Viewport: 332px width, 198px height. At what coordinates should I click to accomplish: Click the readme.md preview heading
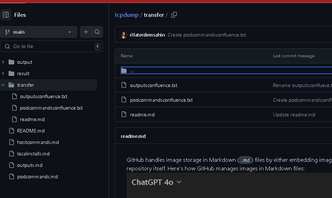(x=133, y=136)
